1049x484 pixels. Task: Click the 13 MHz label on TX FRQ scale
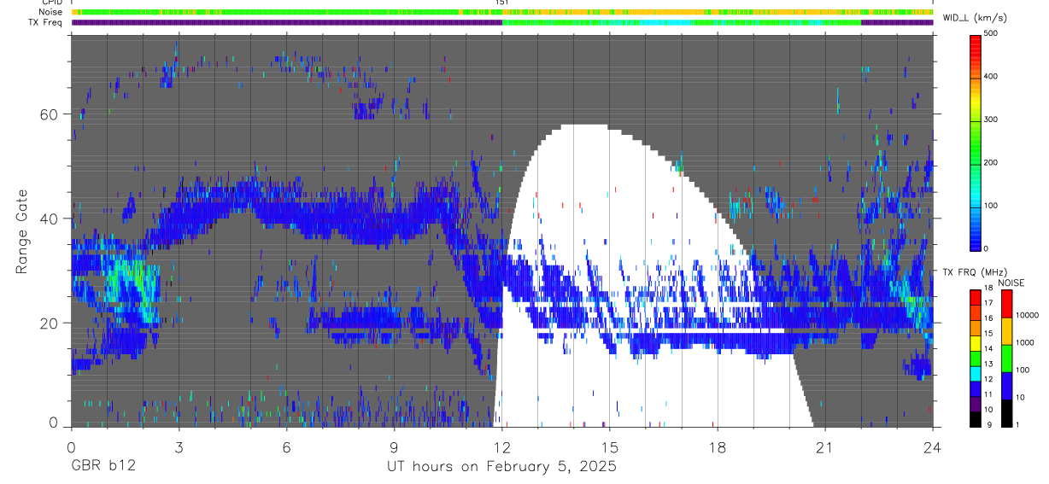989,364
